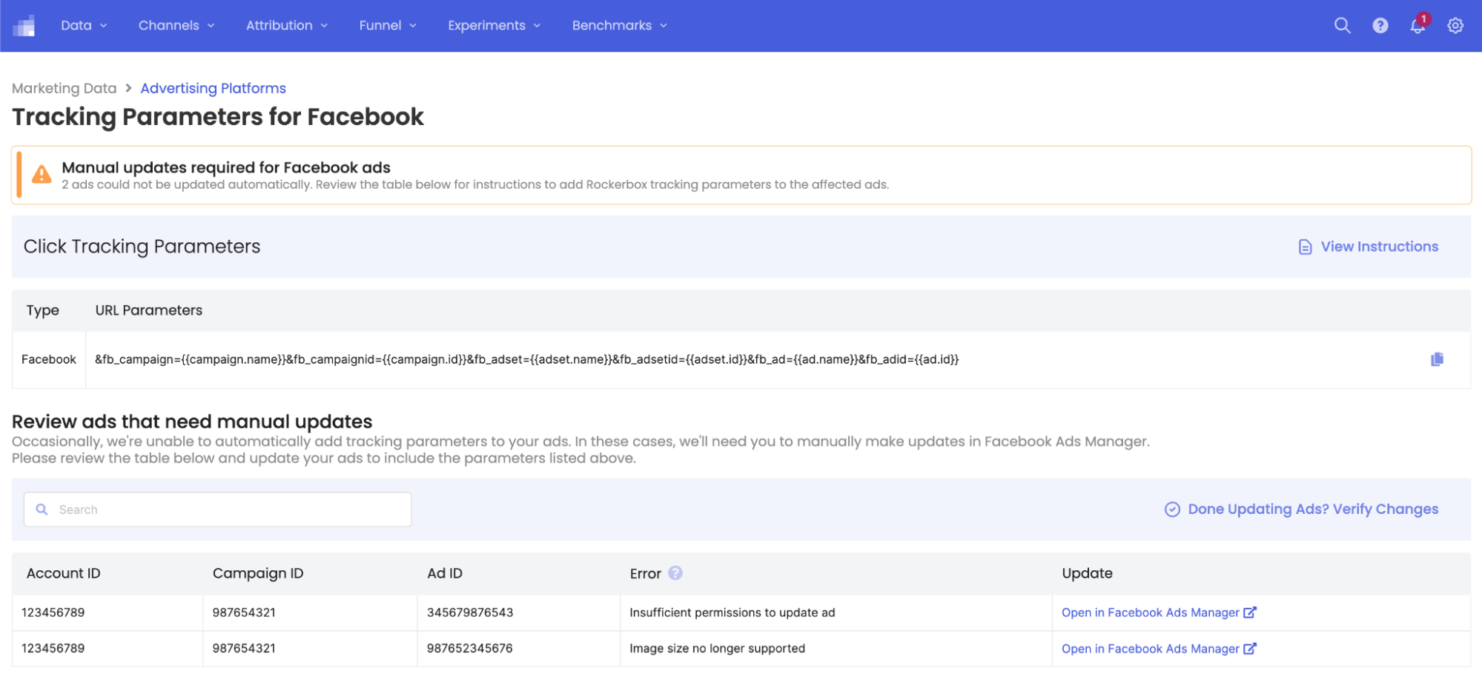
Task: Click external link icon for ad 345679876543
Action: [x=1249, y=612]
